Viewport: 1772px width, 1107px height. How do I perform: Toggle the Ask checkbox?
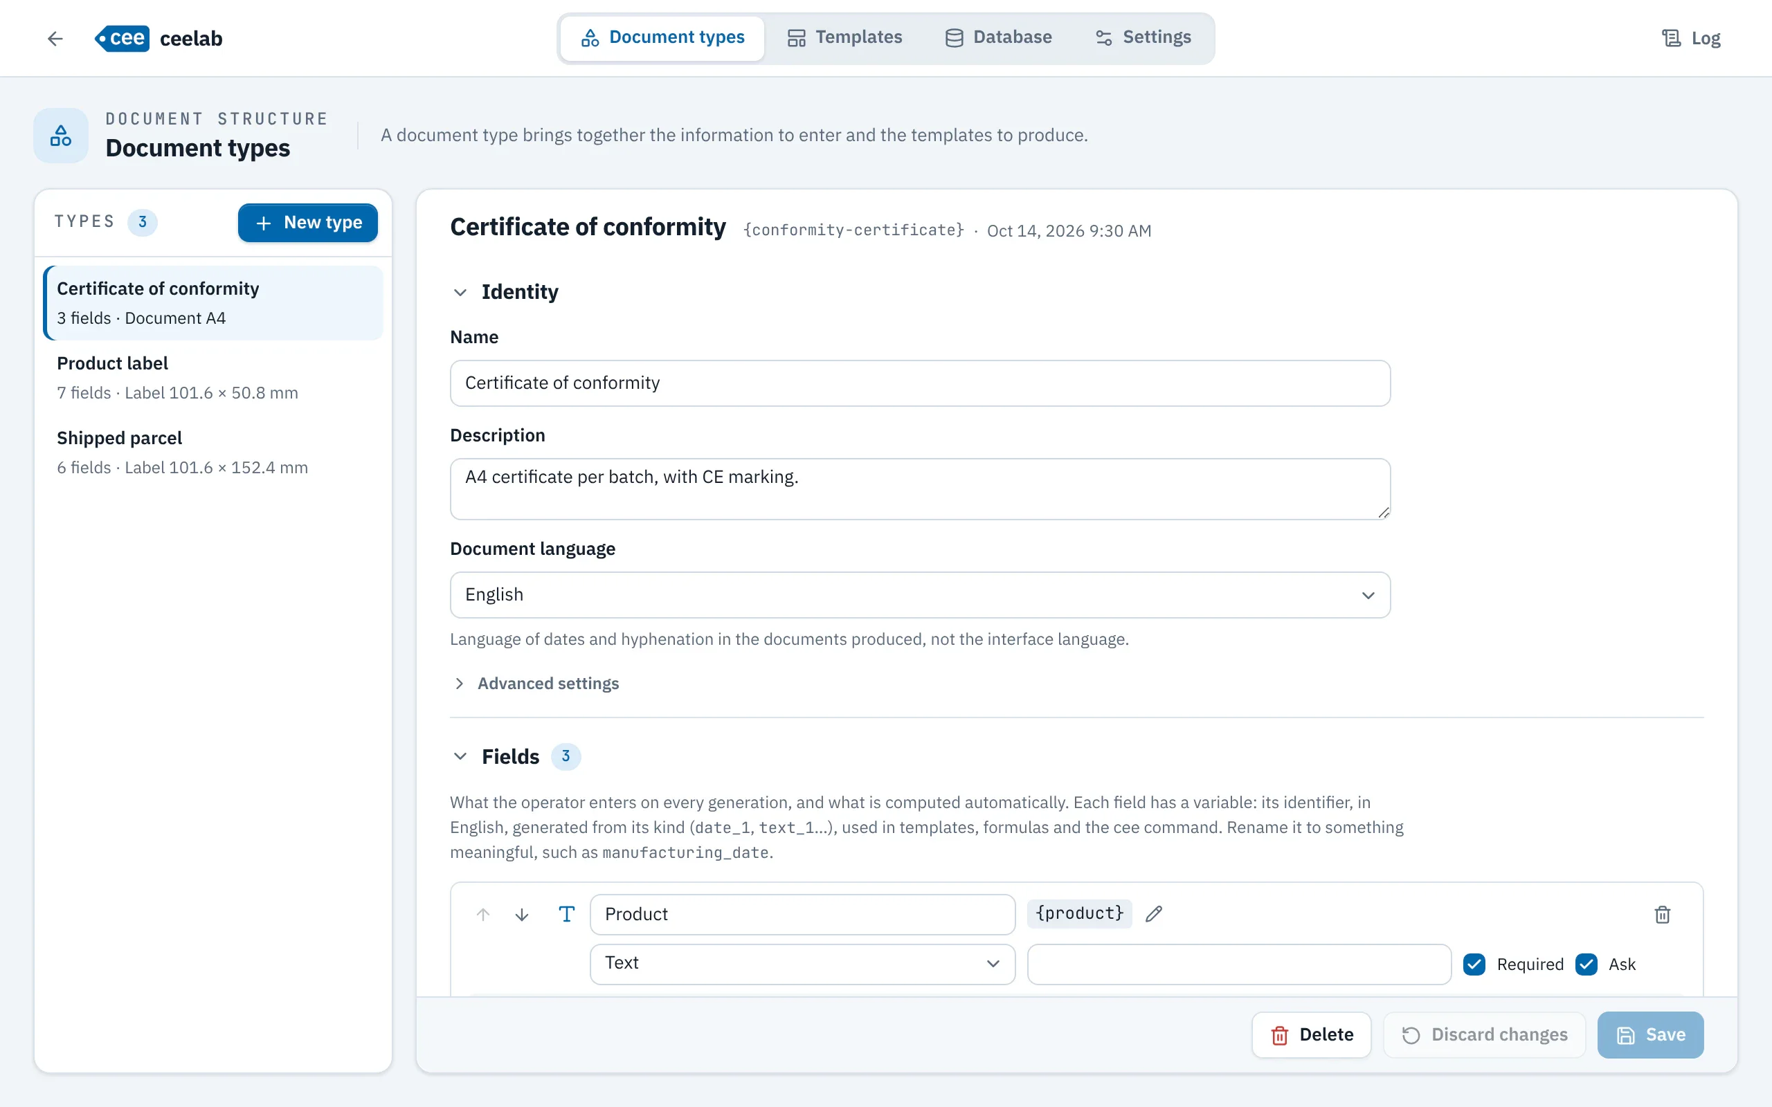(1586, 964)
